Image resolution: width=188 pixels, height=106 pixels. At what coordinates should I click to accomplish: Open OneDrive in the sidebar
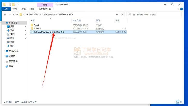(13, 51)
